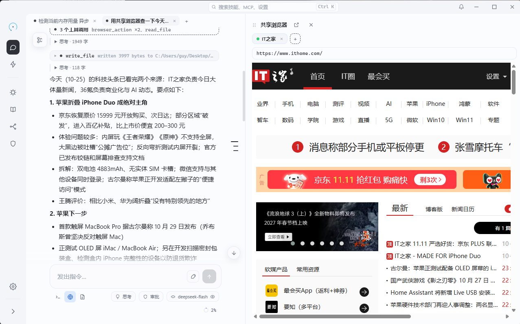Screen dimensions: 520x324
Task: Open news item Home Assistant 将新增 Live USB
Action: pos(442,293)
